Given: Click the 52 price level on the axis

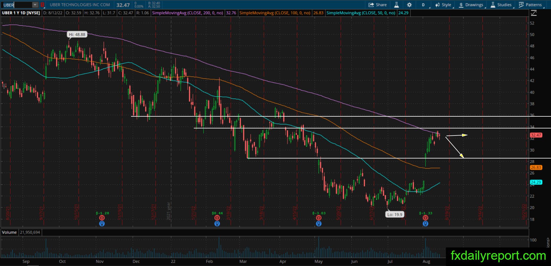Looking at the screenshot, I should [x=532, y=23].
